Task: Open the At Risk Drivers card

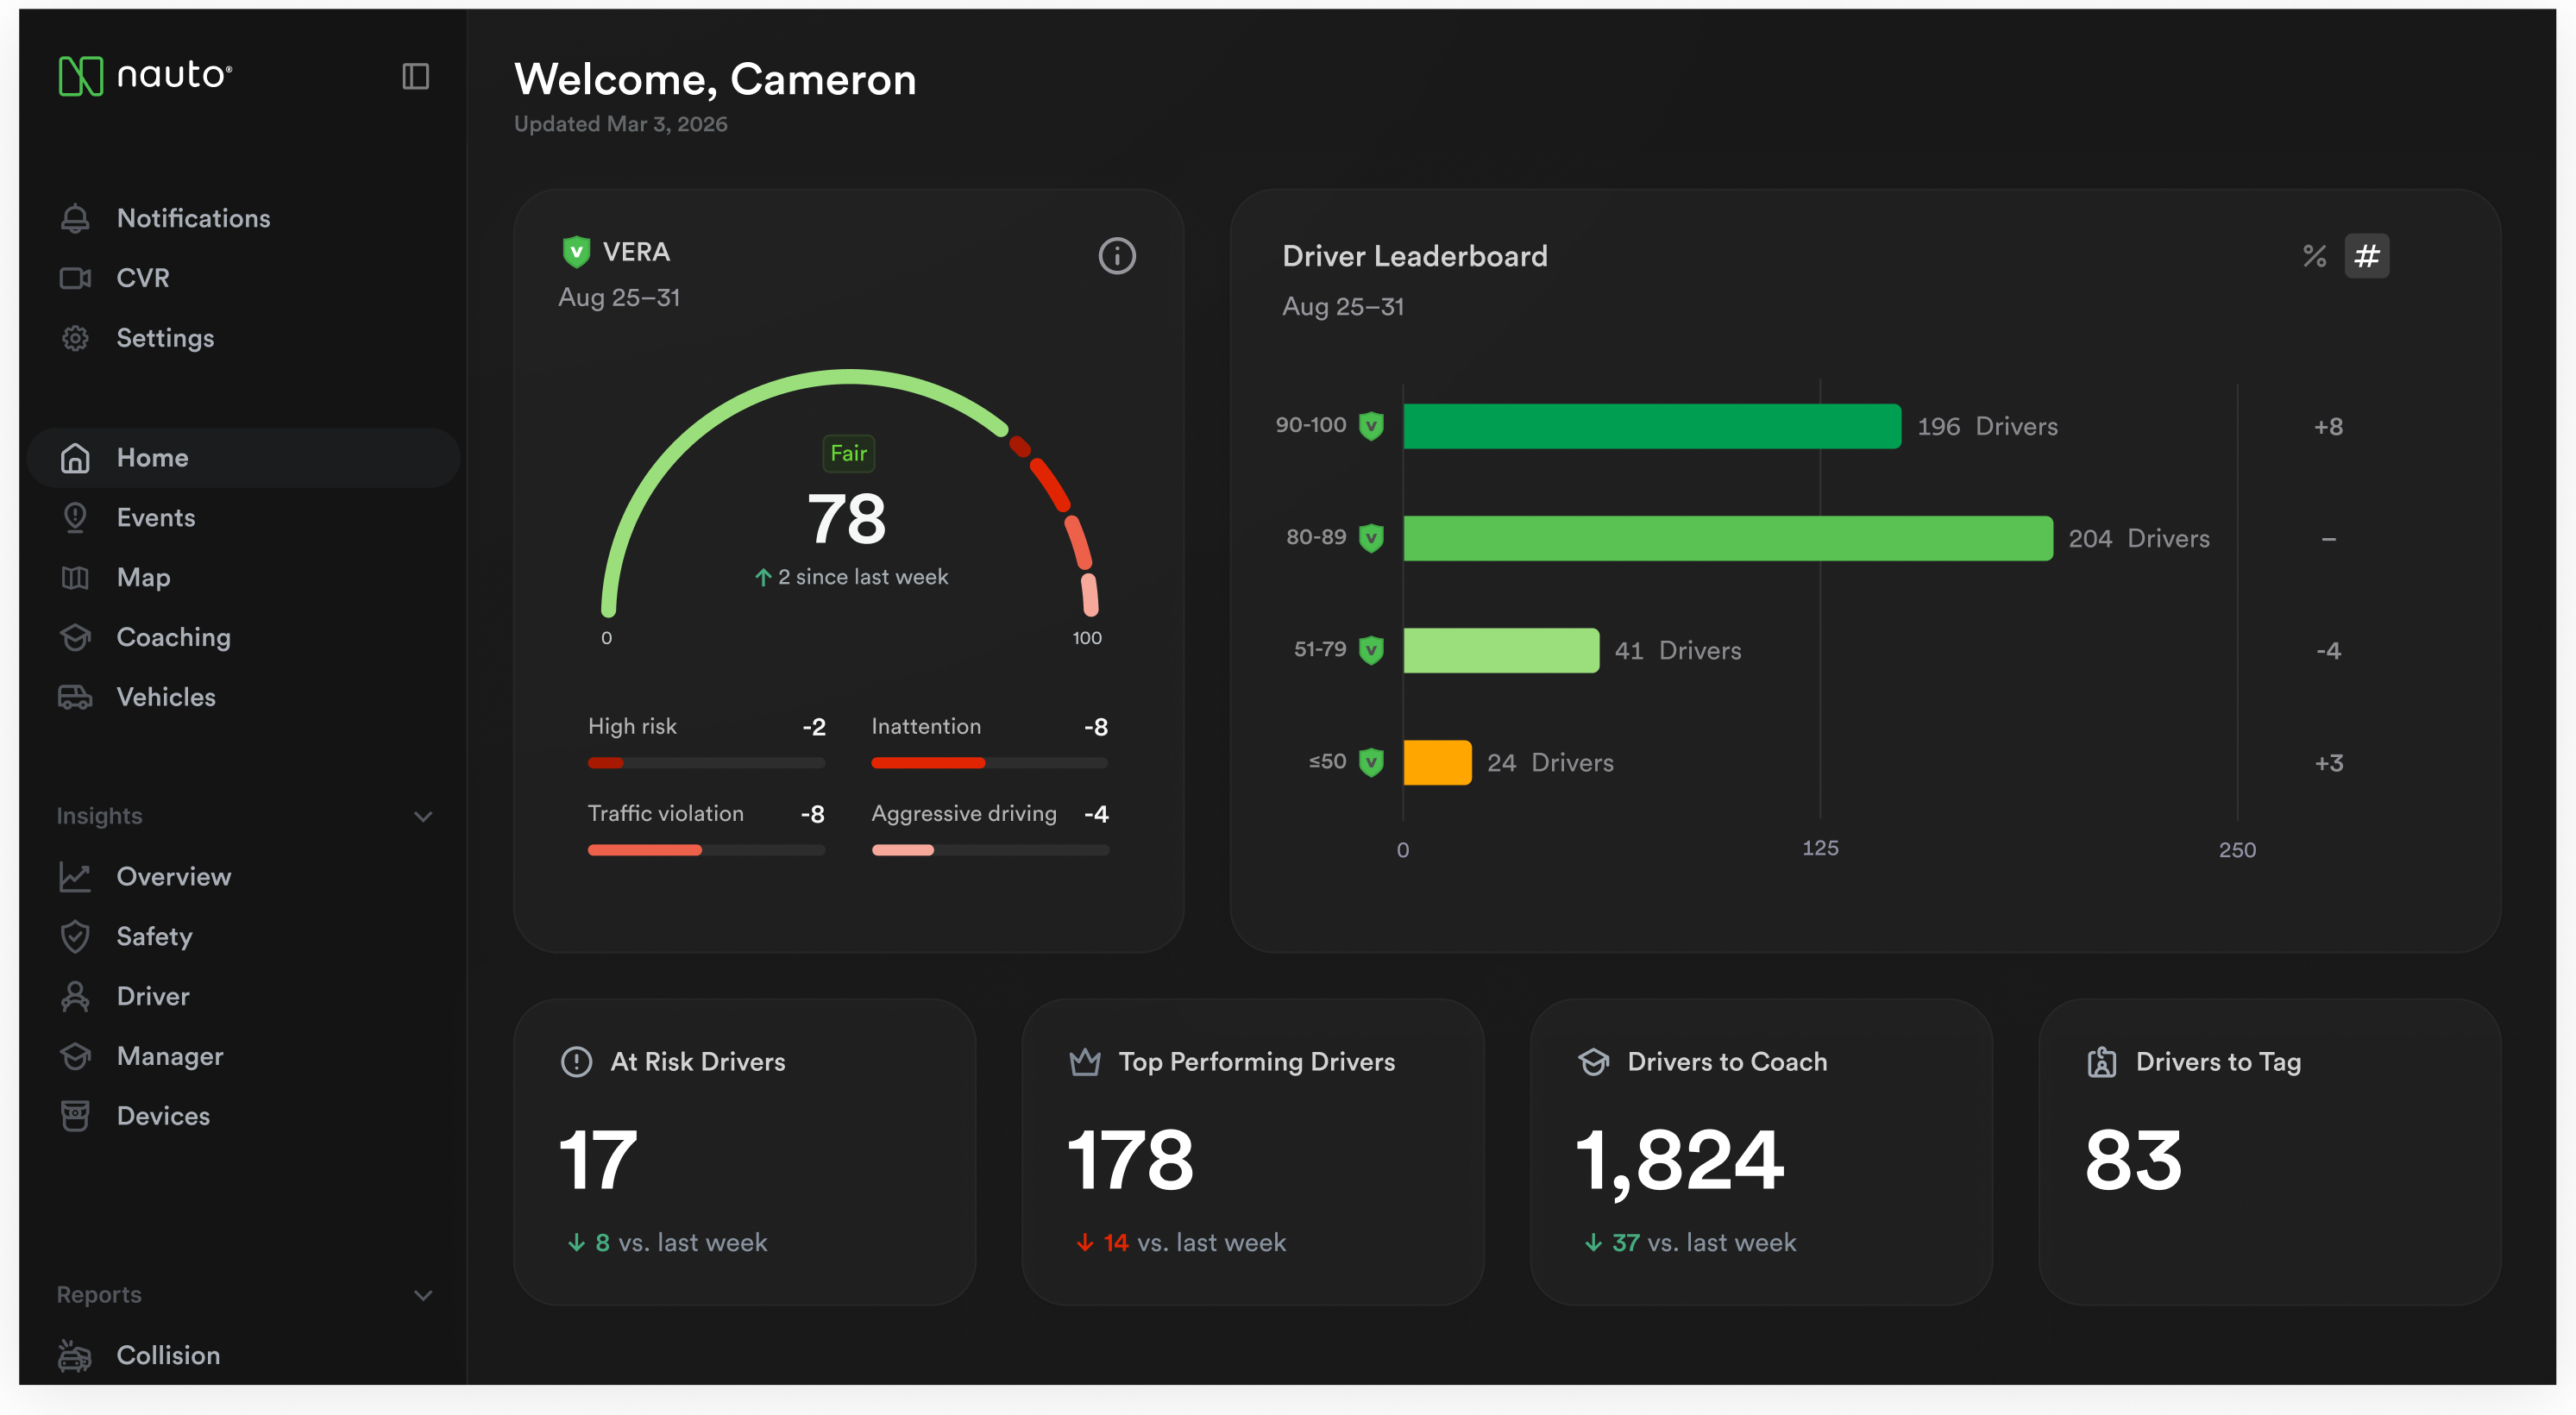Action: pyautogui.click(x=744, y=1151)
